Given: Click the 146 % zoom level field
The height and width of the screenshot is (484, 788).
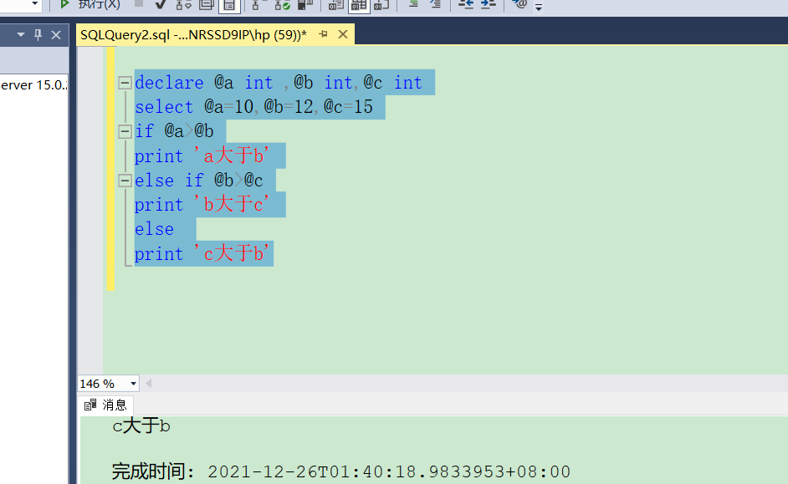Looking at the screenshot, I should (103, 384).
